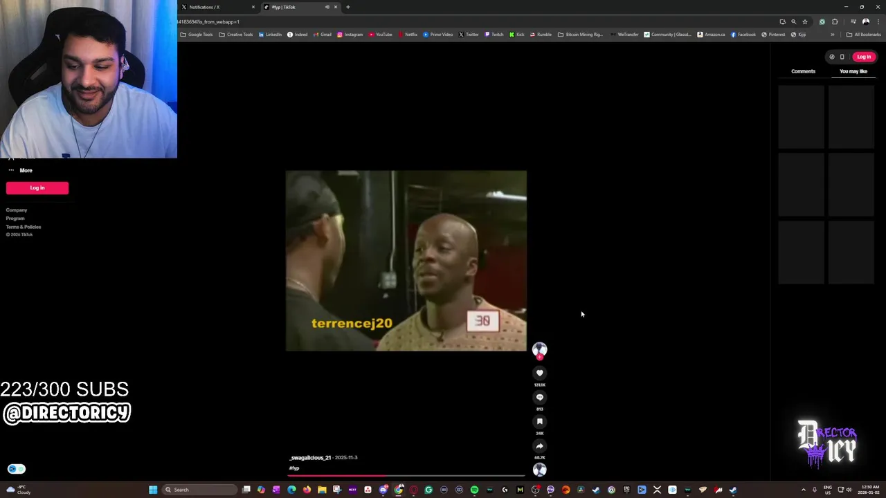
Task: Open Chrome profile avatar
Action: (865, 21)
